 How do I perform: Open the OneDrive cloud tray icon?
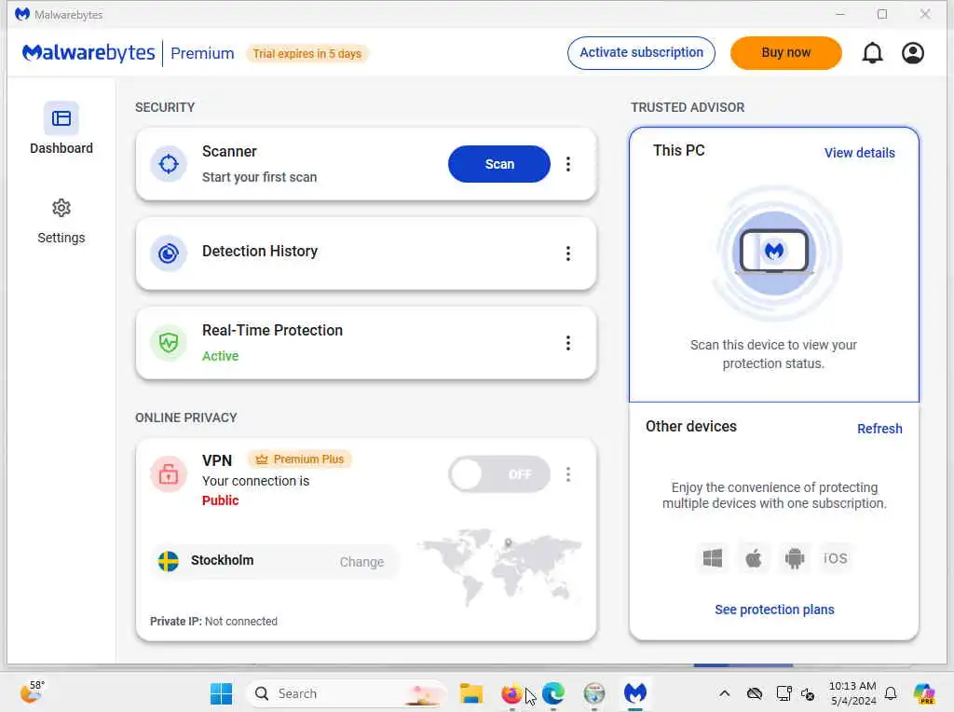[x=755, y=693]
